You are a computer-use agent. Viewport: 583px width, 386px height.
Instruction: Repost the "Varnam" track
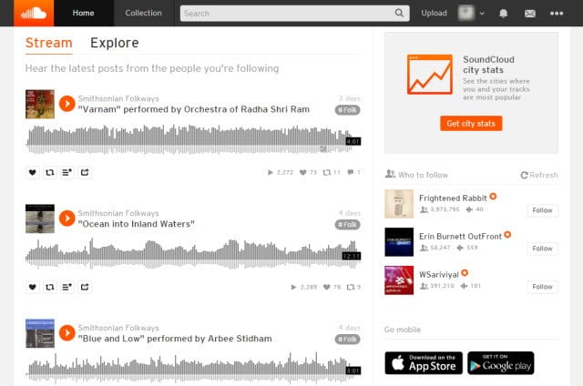coord(50,172)
